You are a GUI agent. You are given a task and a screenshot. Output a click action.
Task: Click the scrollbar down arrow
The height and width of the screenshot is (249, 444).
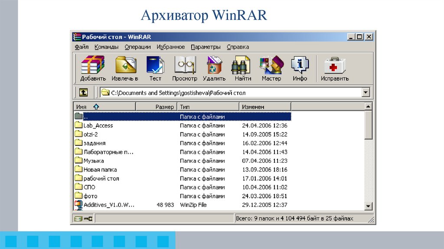click(368, 206)
